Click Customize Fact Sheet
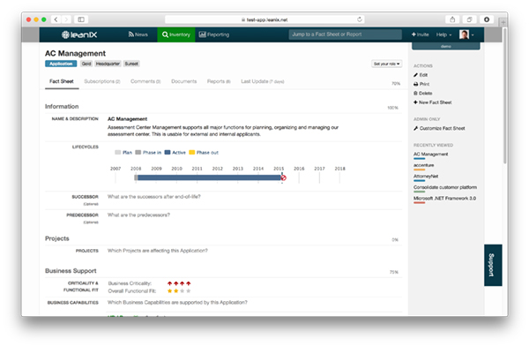Viewport: 529px width, 347px height. [x=439, y=128]
